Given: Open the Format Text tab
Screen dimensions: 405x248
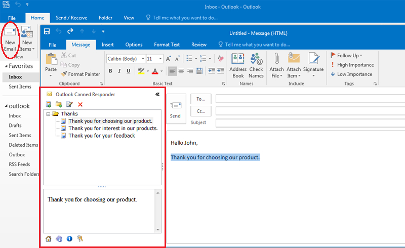Looking at the screenshot, I should 167,45.
